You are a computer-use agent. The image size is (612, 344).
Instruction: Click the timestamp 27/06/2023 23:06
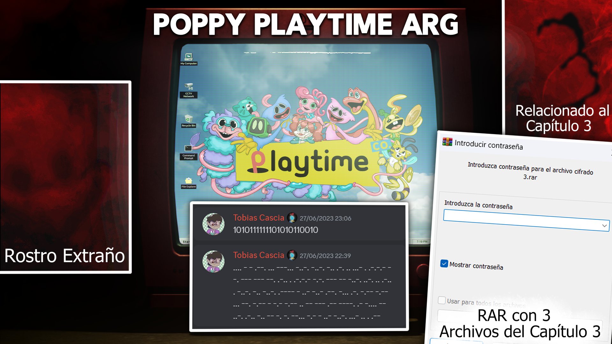325,219
